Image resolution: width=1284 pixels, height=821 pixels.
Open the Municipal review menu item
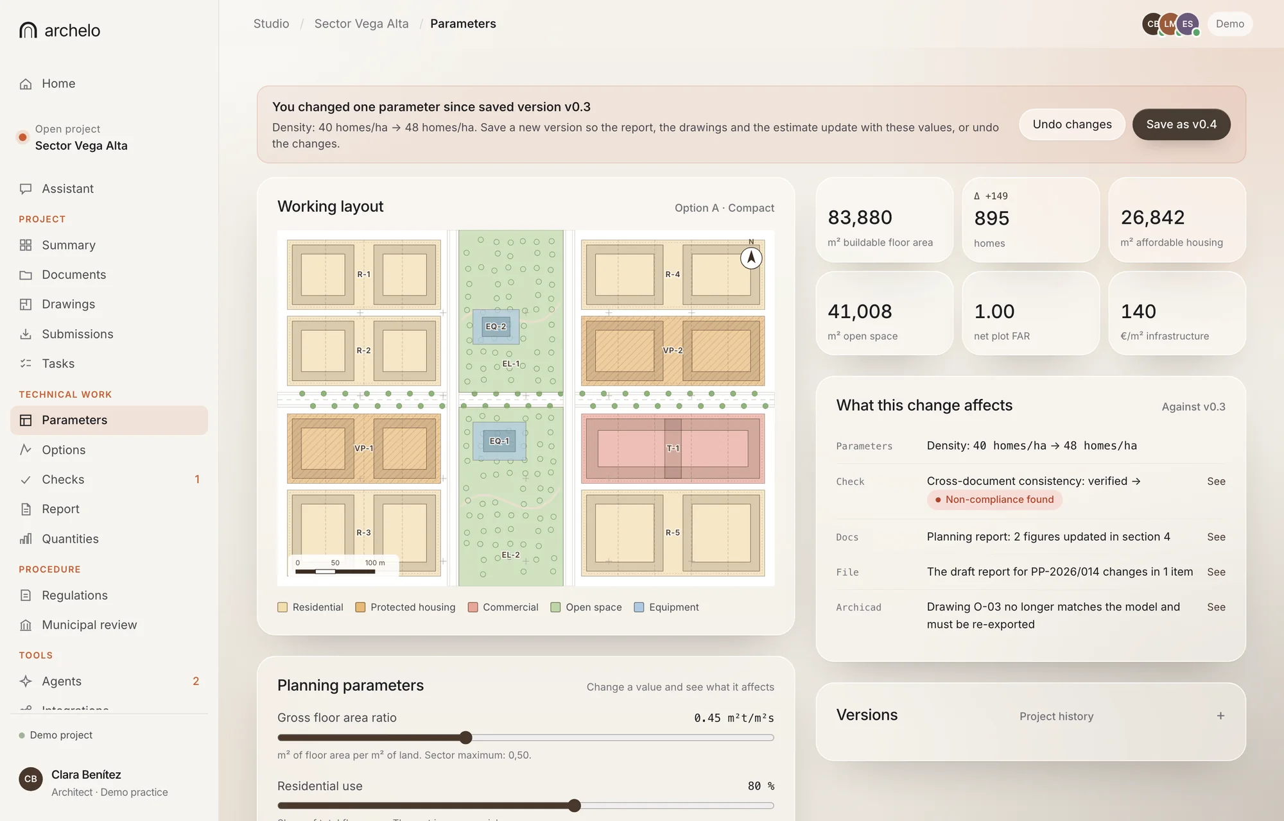coord(109,625)
